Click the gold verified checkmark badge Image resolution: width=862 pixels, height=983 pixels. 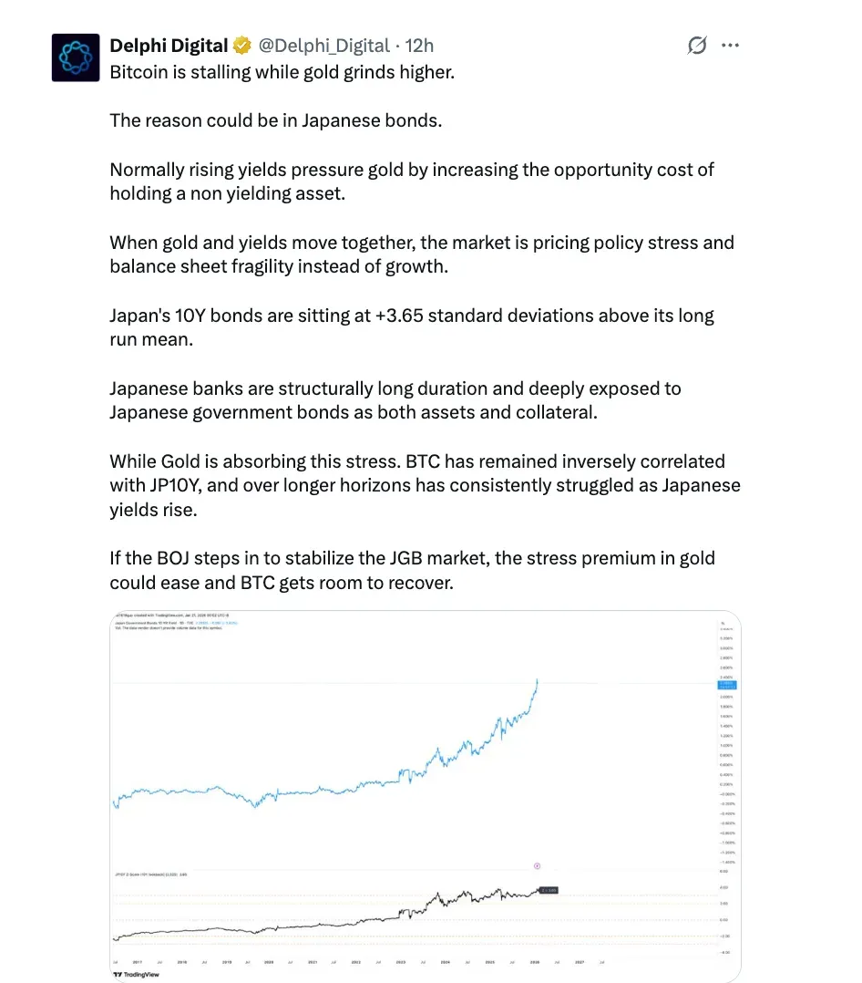[x=241, y=45]
